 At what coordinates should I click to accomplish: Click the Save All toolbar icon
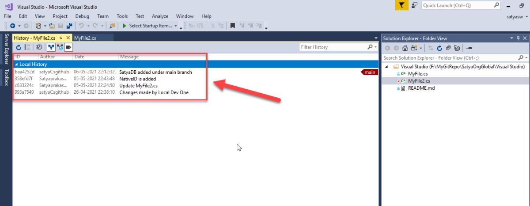pos(69,26)
